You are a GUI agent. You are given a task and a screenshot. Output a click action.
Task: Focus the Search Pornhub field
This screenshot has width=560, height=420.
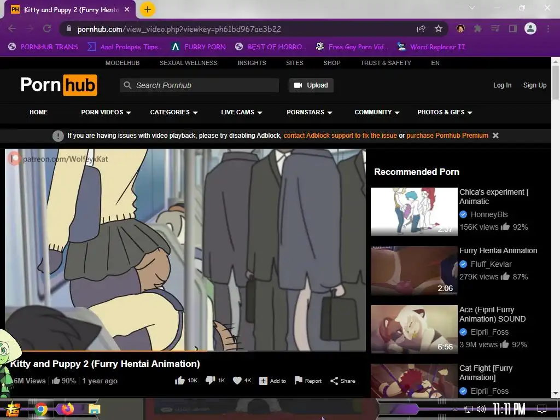(199, 85)
